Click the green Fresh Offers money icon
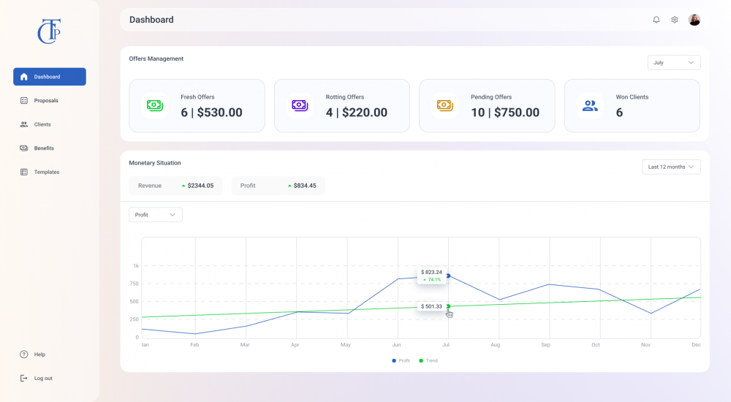 click(154, 105)
